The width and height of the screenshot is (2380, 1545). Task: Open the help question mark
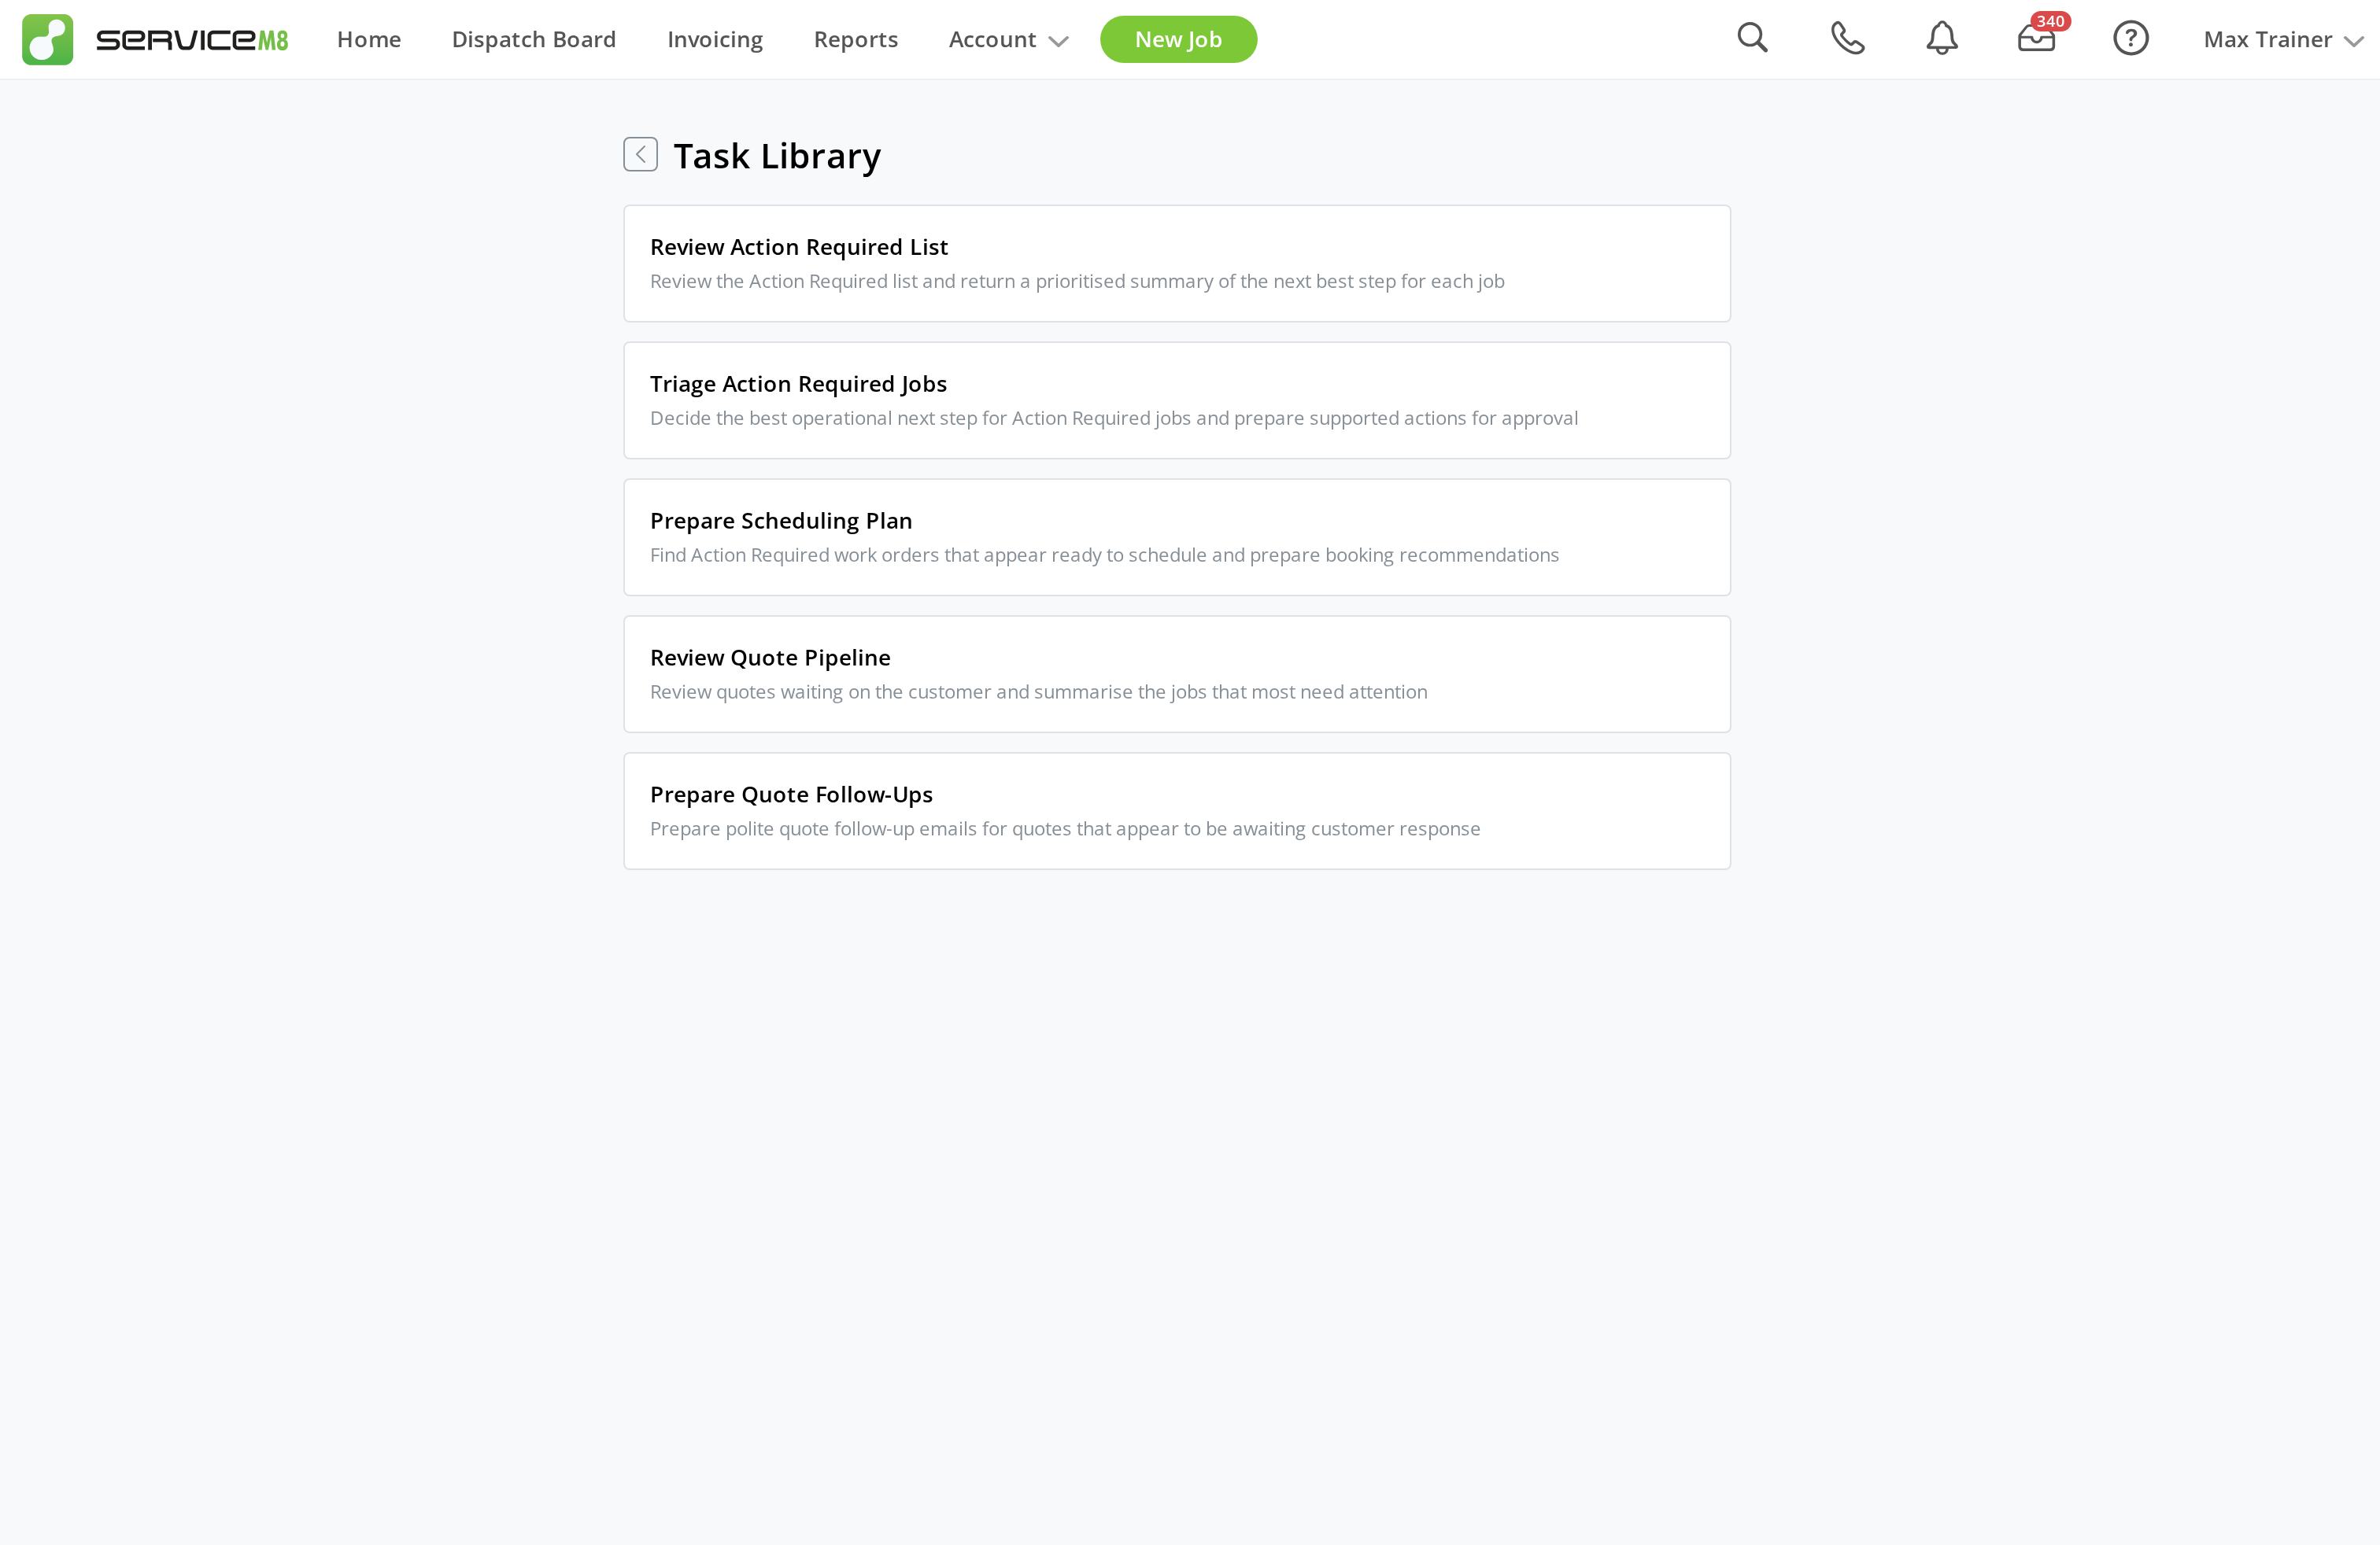(2131, 38)
